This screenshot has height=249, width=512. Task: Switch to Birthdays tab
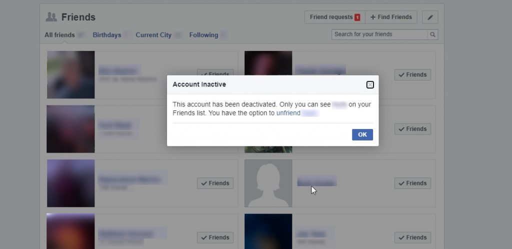(107, 35)
